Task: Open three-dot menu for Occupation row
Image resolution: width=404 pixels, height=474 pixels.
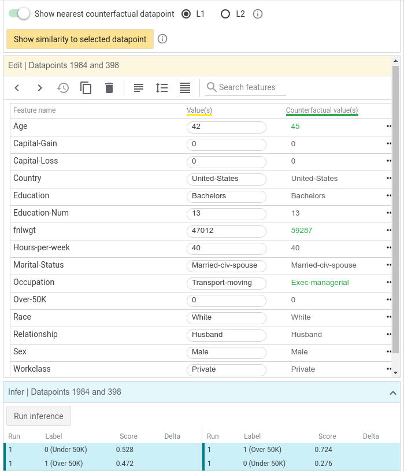Action: (389, 282)
